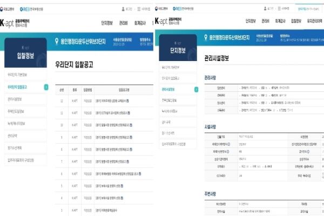Click 순번 column header in bid table

62,90
